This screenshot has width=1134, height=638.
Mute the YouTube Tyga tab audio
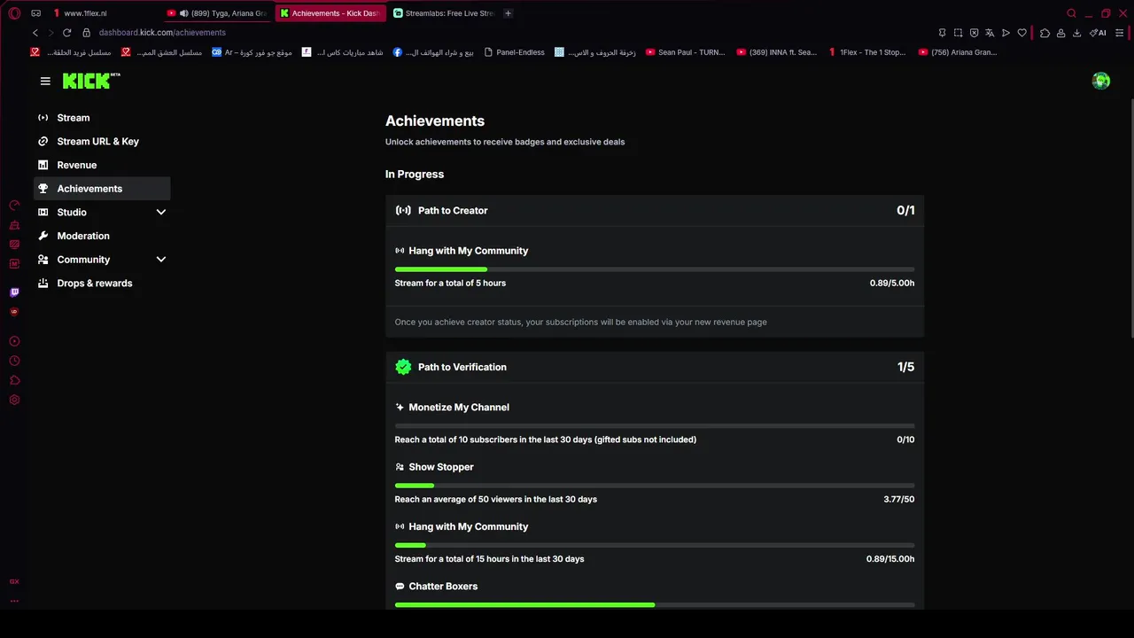pyautogui.click(x=183, y=13)
